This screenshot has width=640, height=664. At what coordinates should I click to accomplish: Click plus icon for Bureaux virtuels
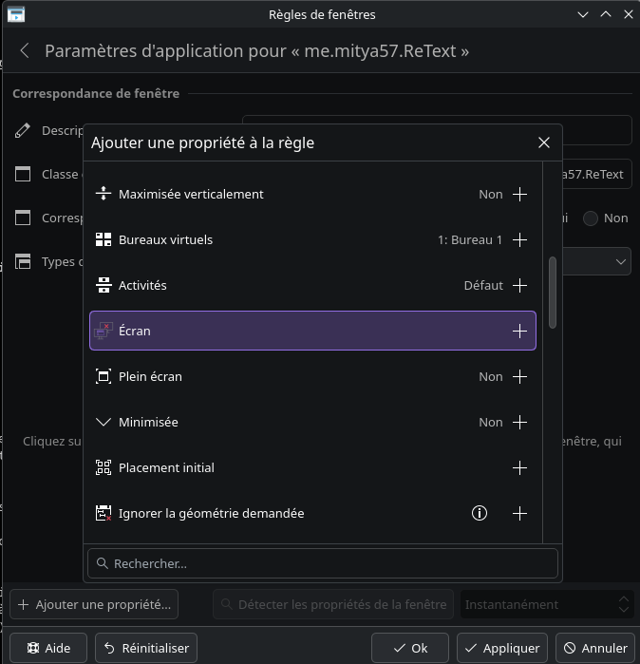519,239
